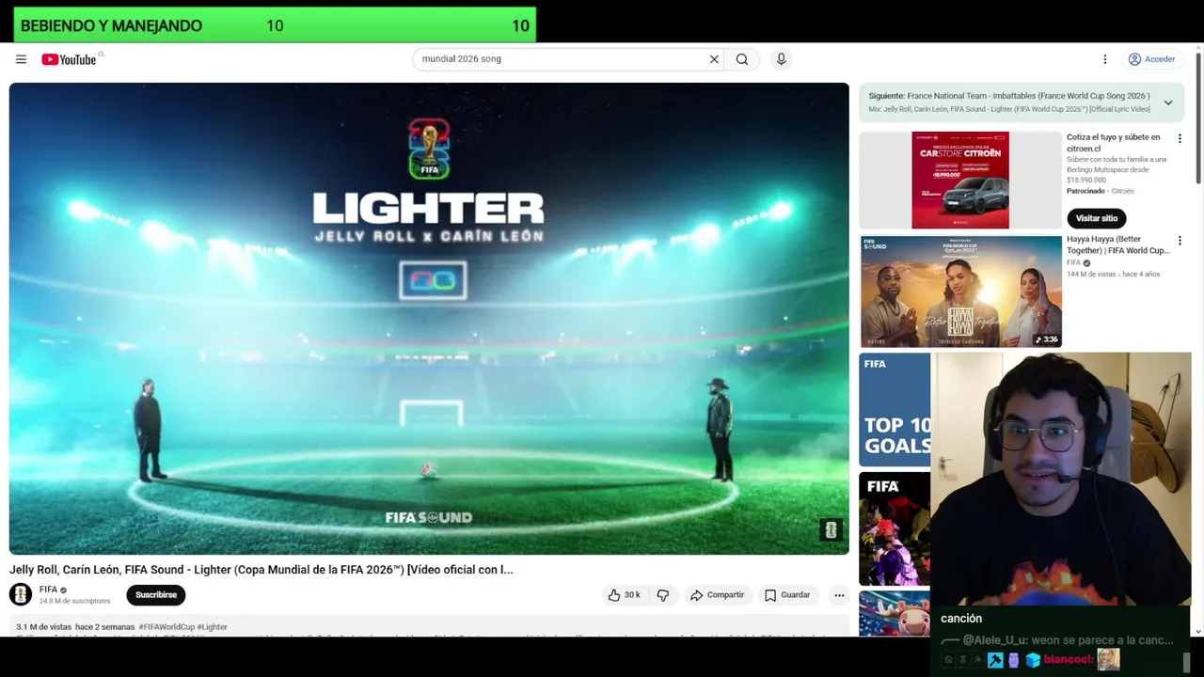Go to the YouTube home logo
The width and height of the screenshot is (1204, 677).
click(69, 59)
